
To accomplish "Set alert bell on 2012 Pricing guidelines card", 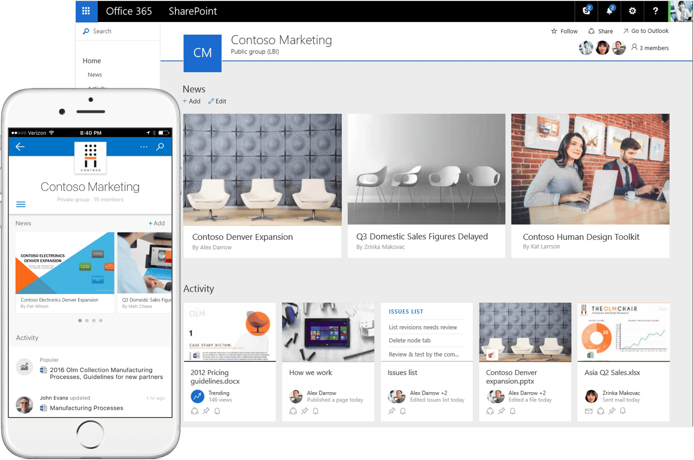I will coord(217,411).
